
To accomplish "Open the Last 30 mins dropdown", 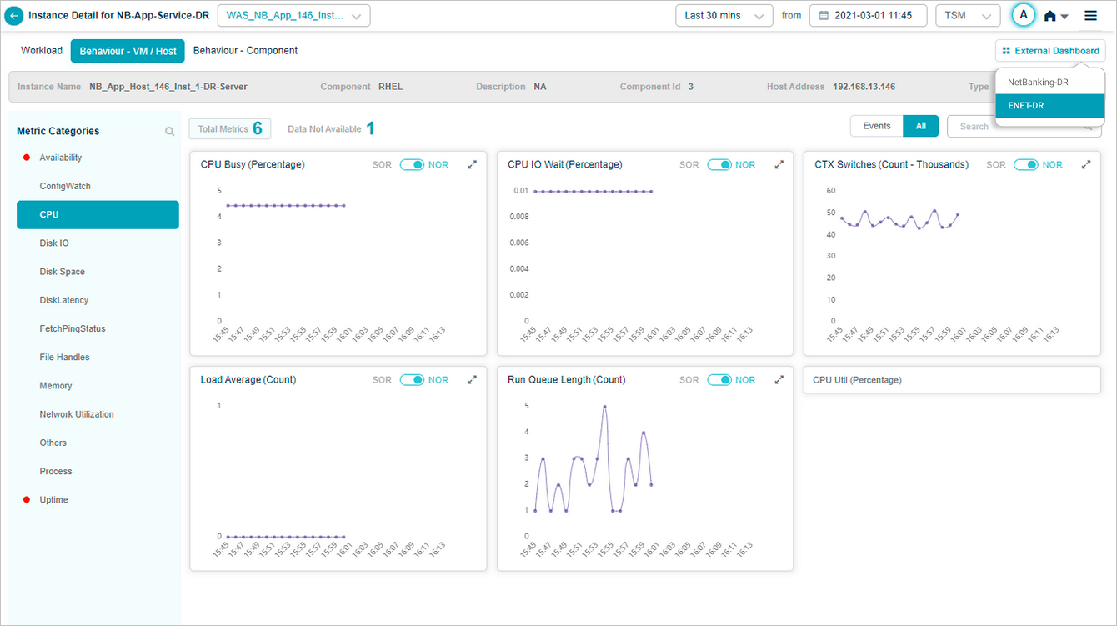I will click(x=724, y=16).
